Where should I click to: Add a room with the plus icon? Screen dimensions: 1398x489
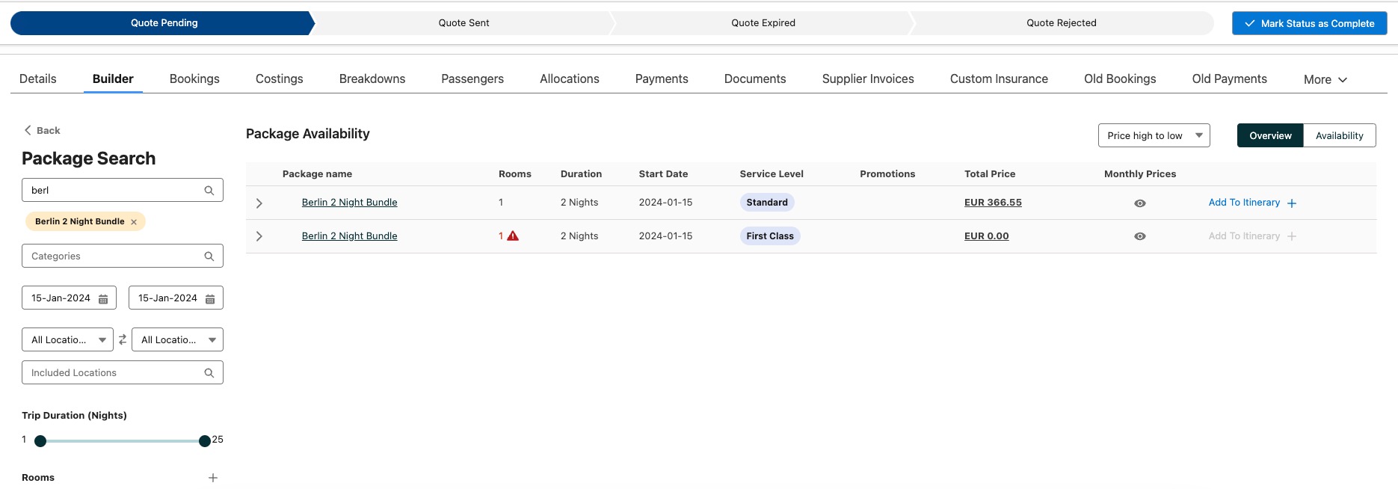213,478
